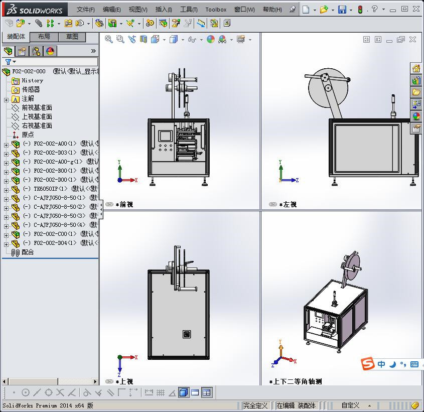The width and height of the screenshot is (424, 412).
Task: Click the tree horizontal scrollbar right arrow
Action: coord(95,381)
